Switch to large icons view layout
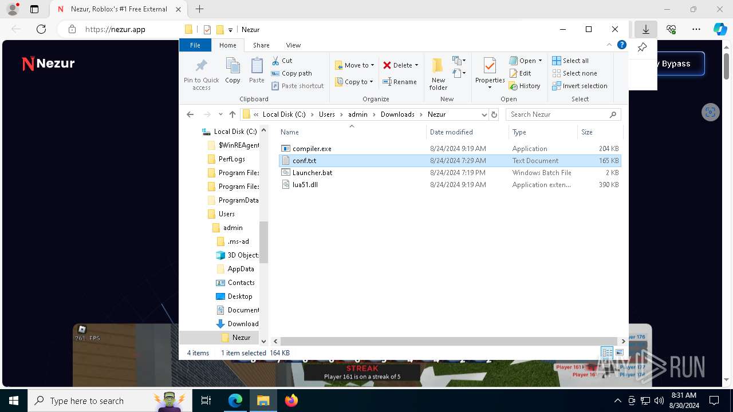 pyautogui.click(x=619, y=353)
